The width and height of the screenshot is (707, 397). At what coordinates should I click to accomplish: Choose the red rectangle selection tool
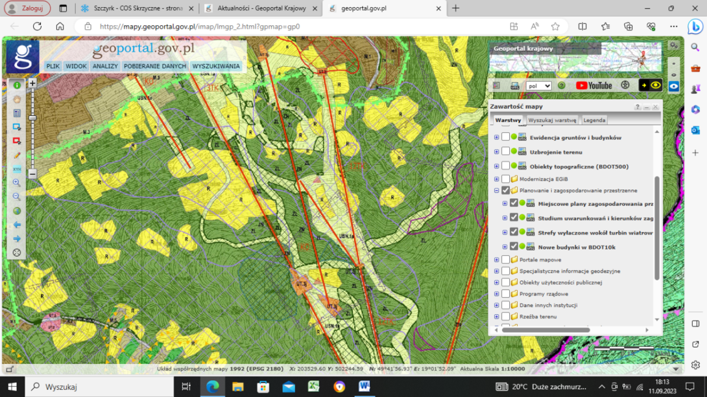tap(17, 141)
